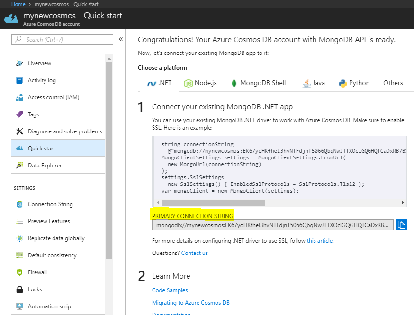Click the Quick start cloud icon
The image size is (414, 315).
click(x=19, y=148)
